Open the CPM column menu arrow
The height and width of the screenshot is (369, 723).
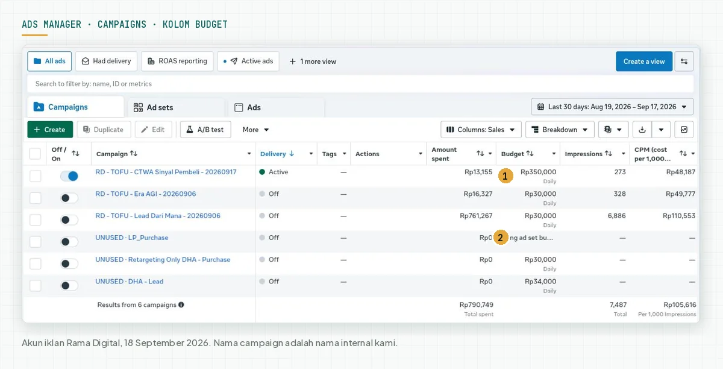coord(693,154)
